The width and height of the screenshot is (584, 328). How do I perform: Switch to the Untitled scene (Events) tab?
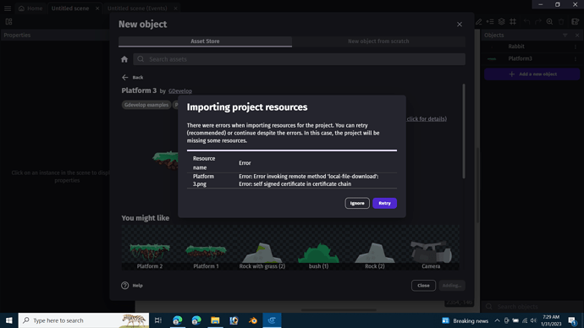(137, 8)
